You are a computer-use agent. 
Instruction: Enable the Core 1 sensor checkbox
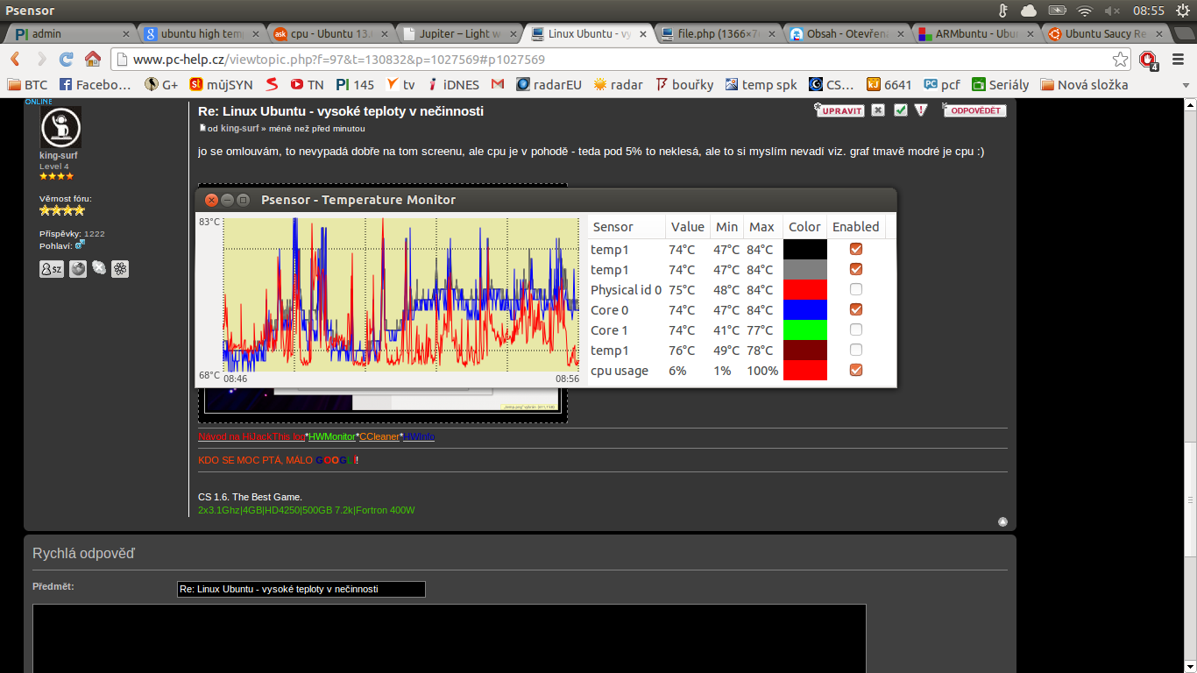click(856, 329)
